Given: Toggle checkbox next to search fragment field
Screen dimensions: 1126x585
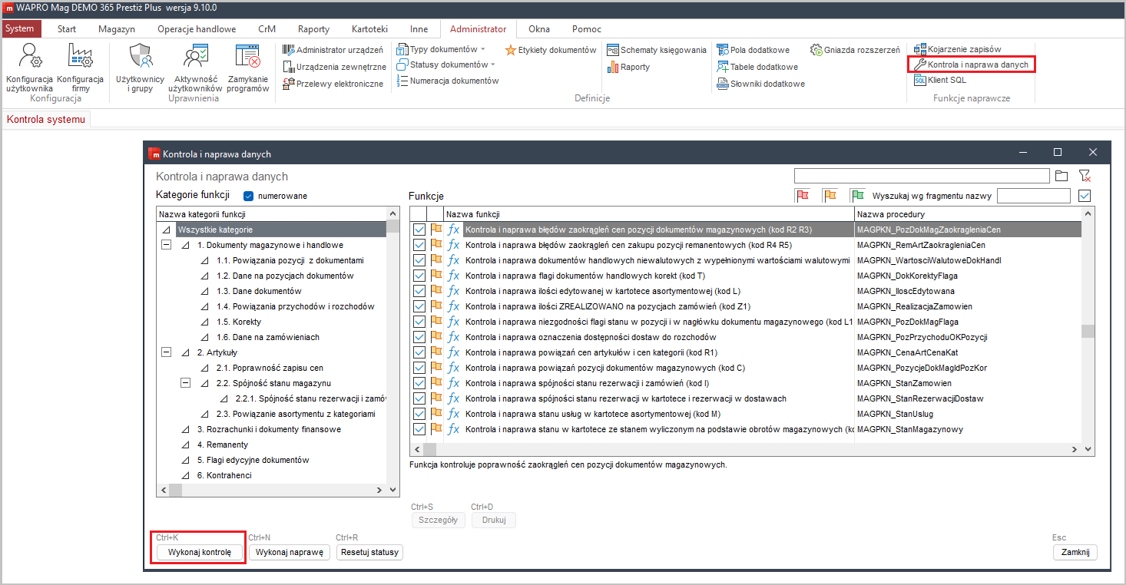Looking at the screenshot, I should pyautogui.click(x=1085, y=196).
